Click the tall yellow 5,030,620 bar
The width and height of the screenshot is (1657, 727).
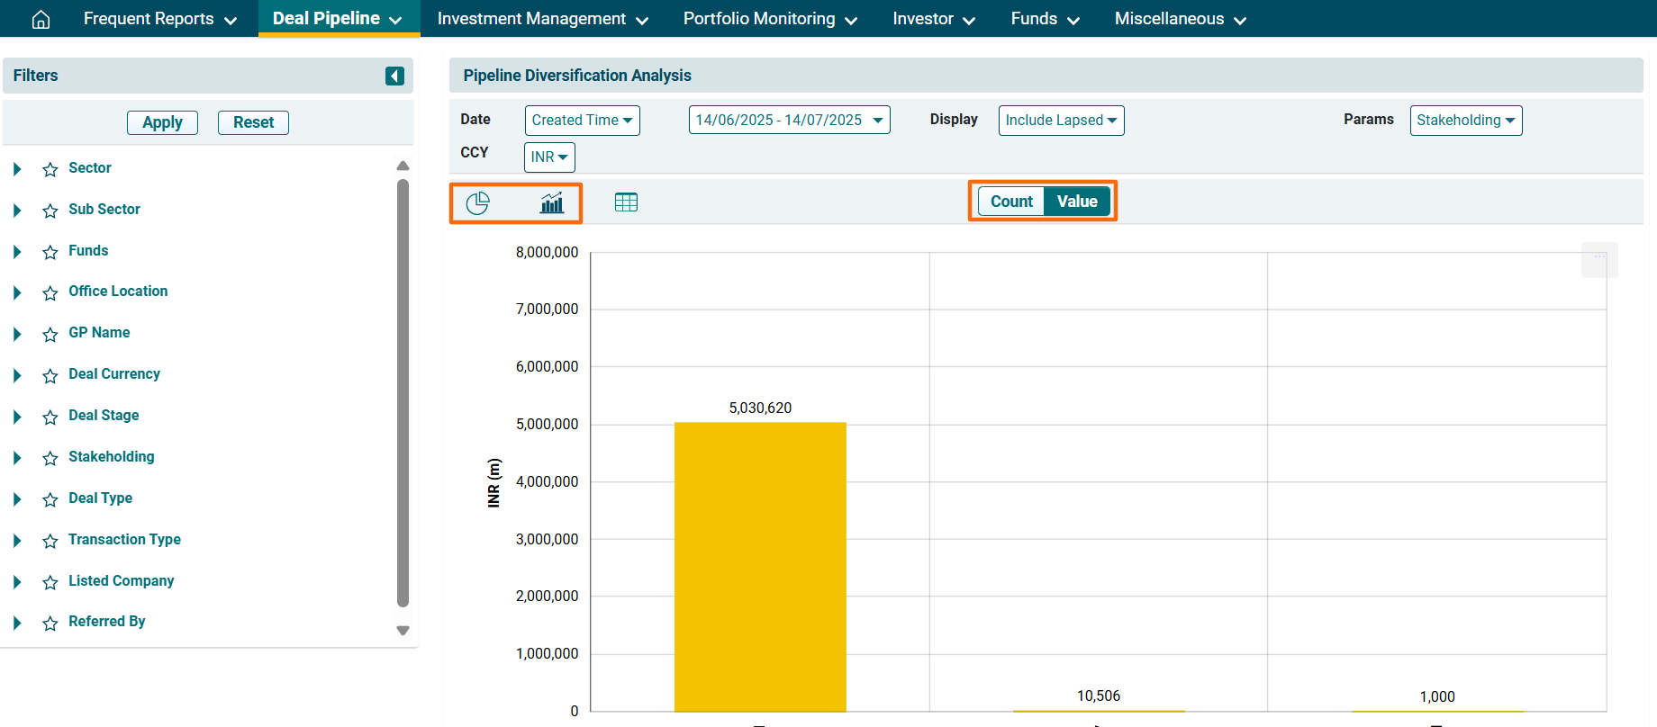tap(760, 567)
